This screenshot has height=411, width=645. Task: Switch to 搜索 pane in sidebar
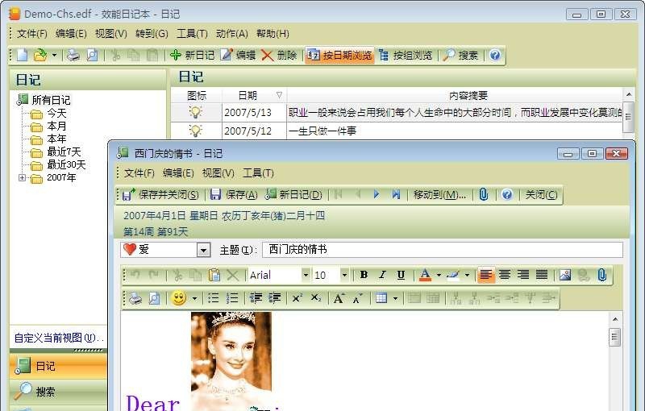point(58,391)
